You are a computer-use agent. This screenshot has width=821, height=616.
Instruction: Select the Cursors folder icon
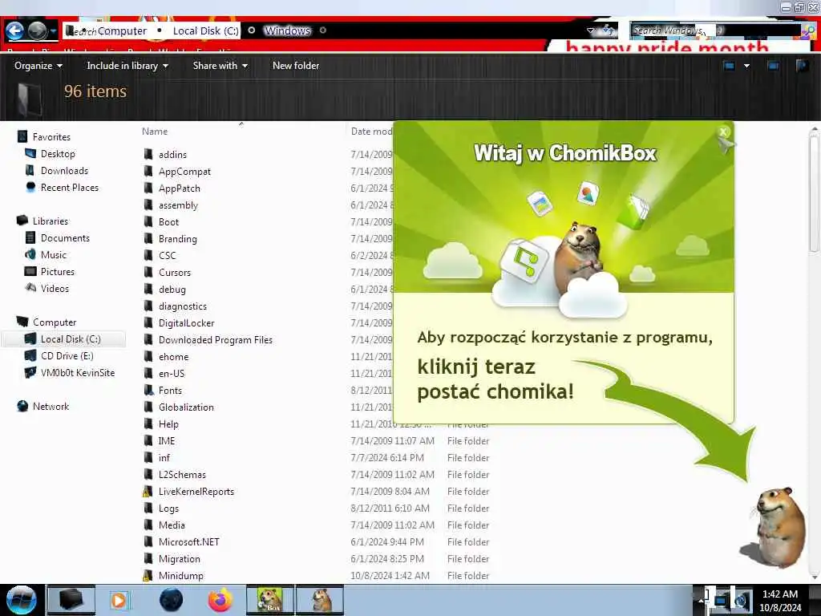[148, 273]
